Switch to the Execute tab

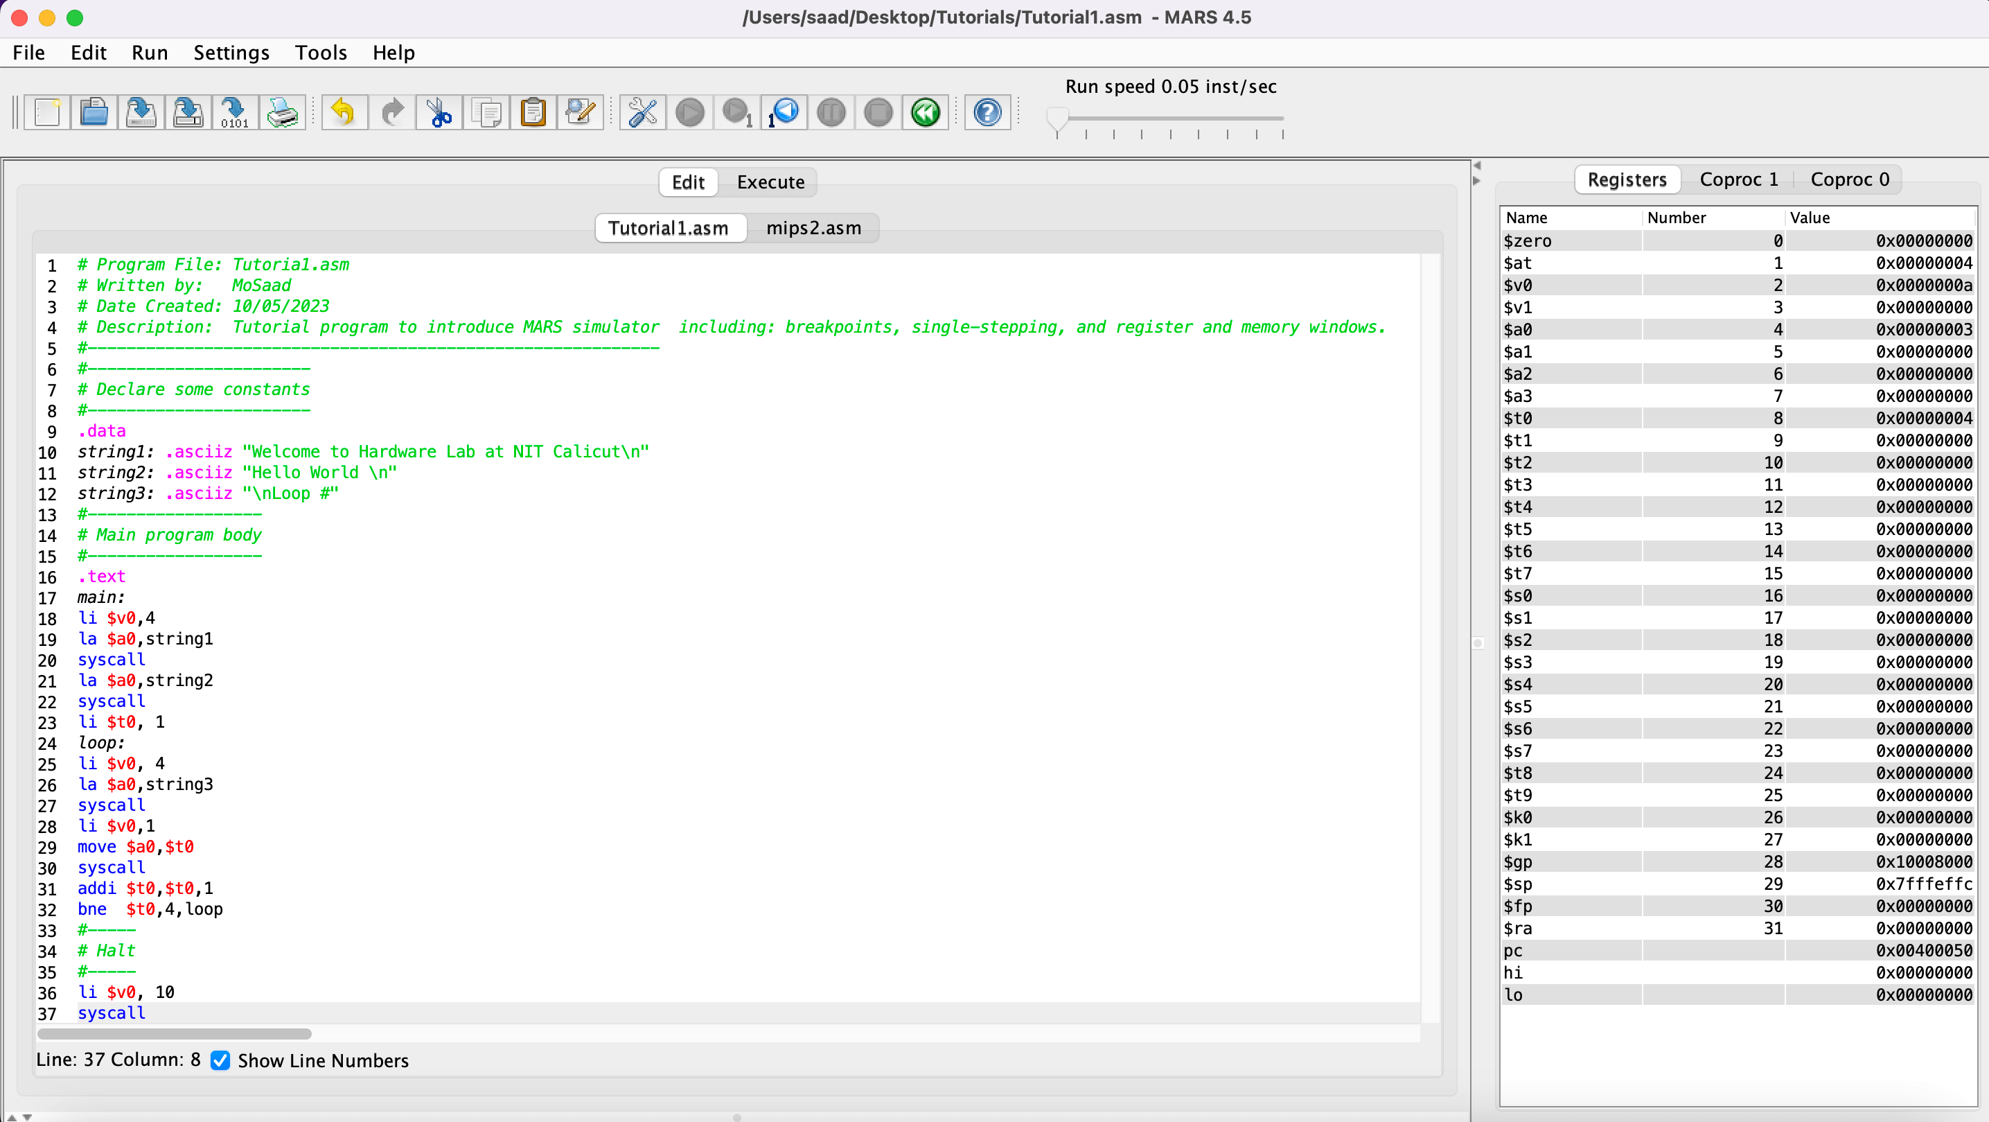(x=770, y=182)
